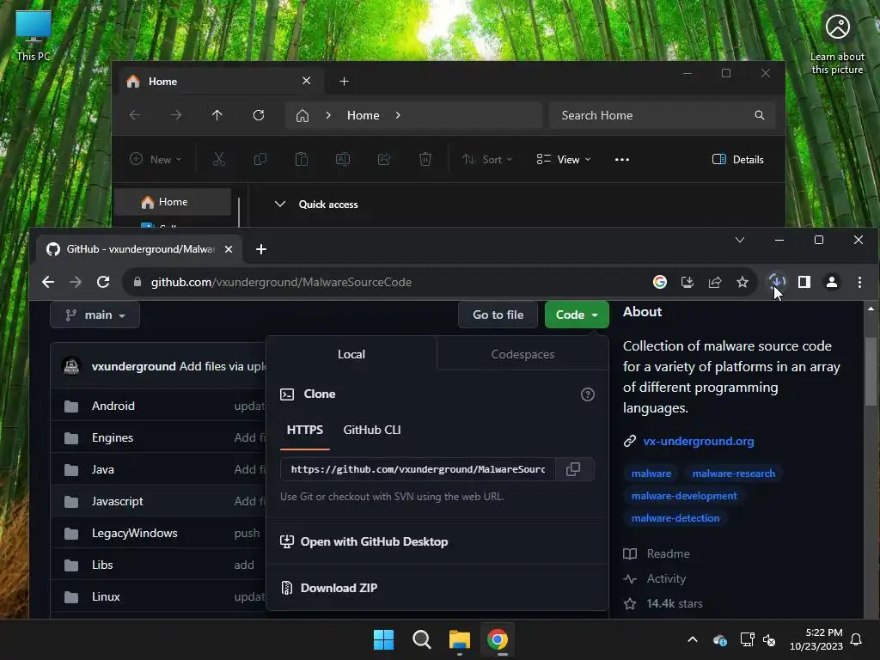
Task: Show hidden system tray icons
Action: pos(693,639)
